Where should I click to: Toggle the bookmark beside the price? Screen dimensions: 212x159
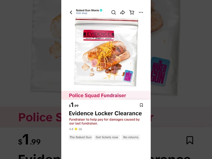[141, 105]
